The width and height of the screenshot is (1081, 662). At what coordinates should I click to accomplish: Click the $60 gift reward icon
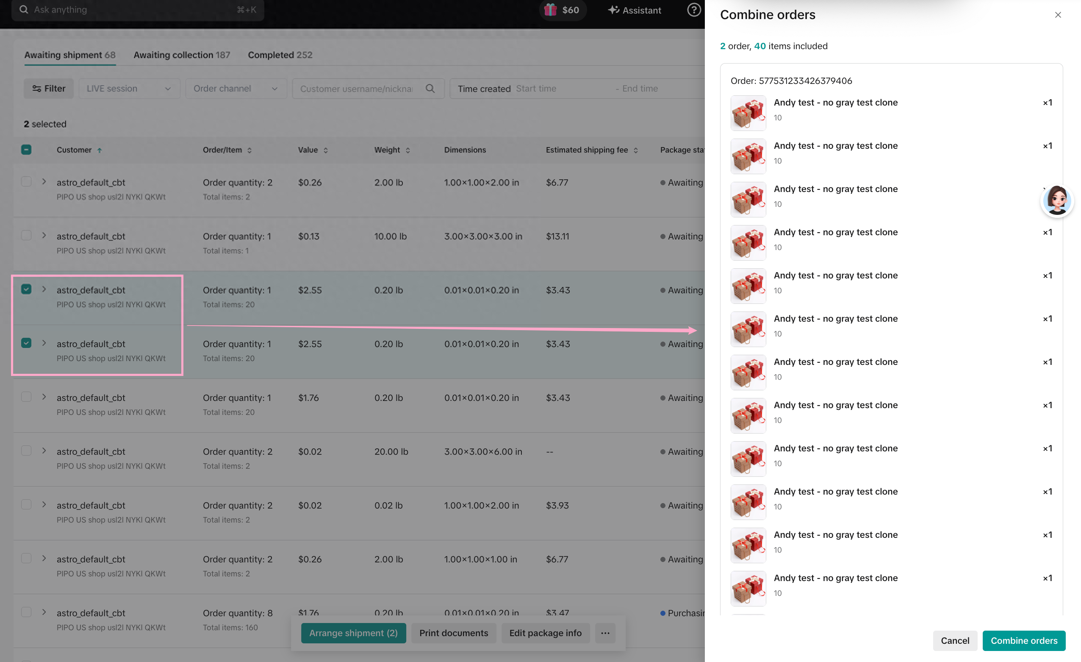click(x=563, y=10)
